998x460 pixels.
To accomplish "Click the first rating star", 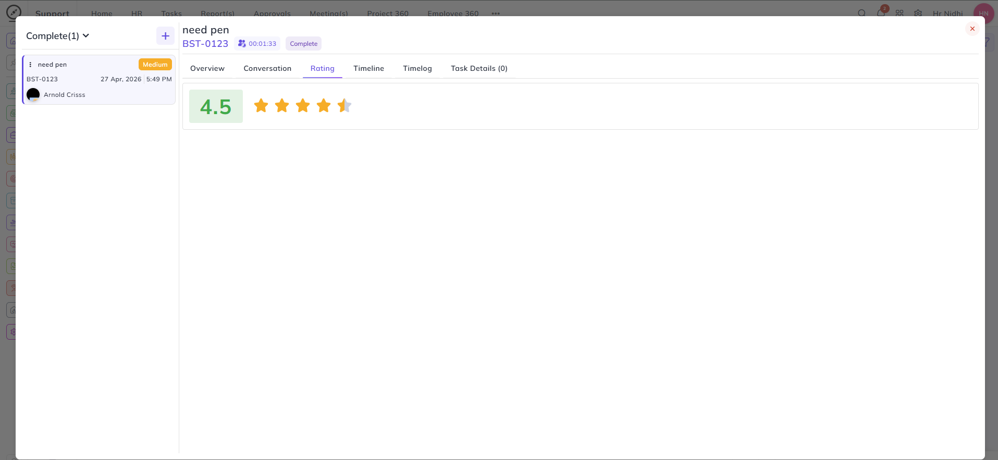I will click(x=261, y=106).
